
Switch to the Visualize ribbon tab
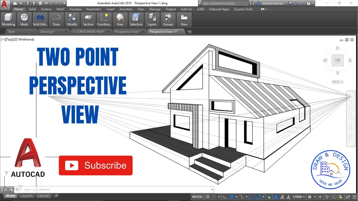(x=75, y=9)
